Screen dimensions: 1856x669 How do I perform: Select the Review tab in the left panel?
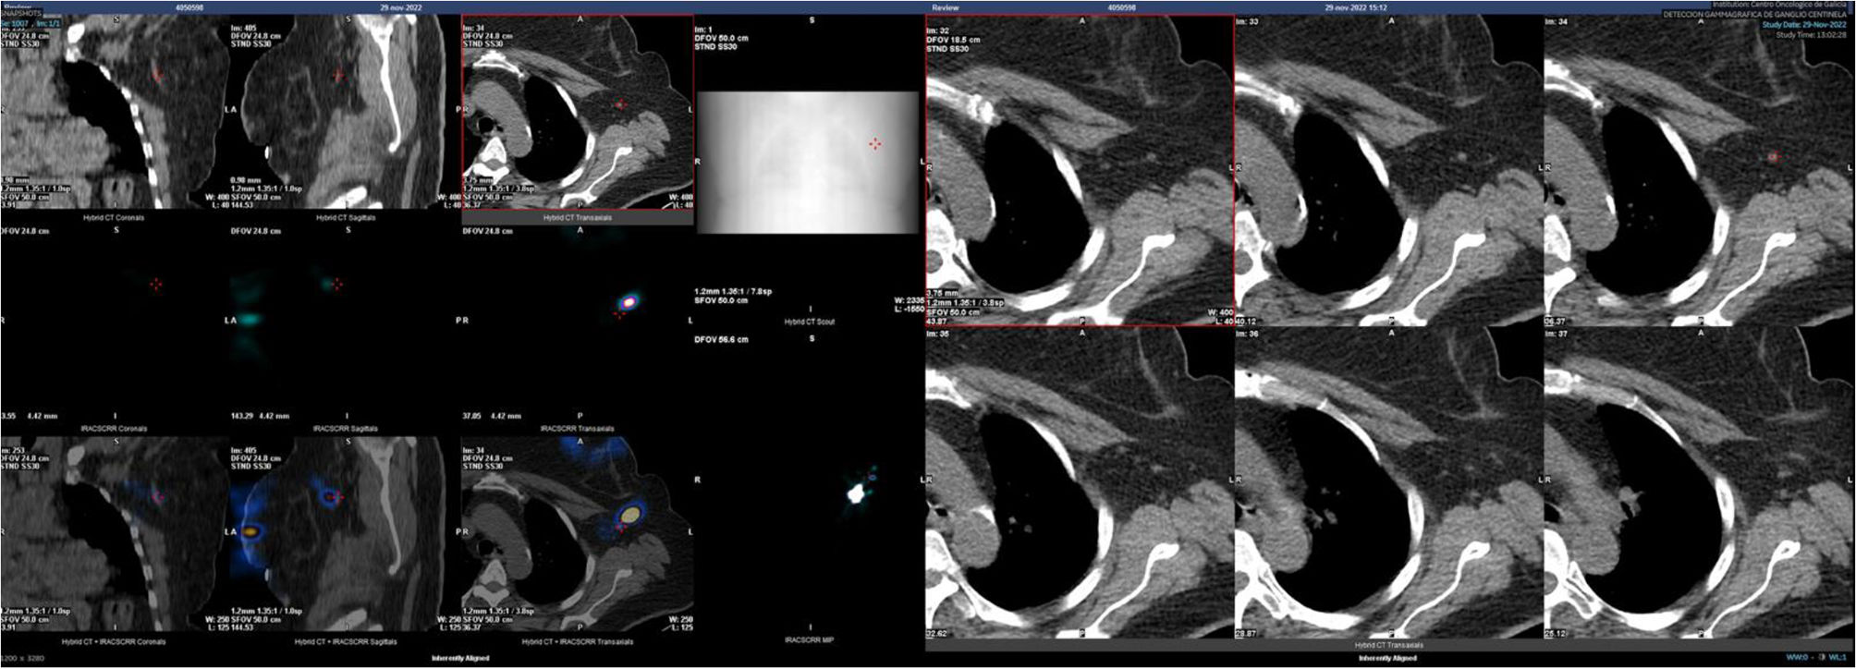(17, 6)
